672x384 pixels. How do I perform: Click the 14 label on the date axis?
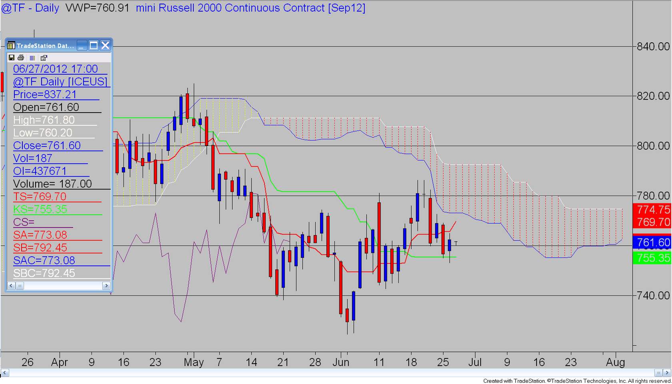pos(251,362)
